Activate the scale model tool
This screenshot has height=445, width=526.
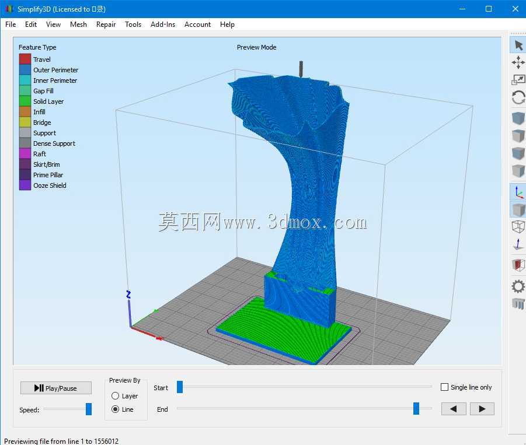518,80
